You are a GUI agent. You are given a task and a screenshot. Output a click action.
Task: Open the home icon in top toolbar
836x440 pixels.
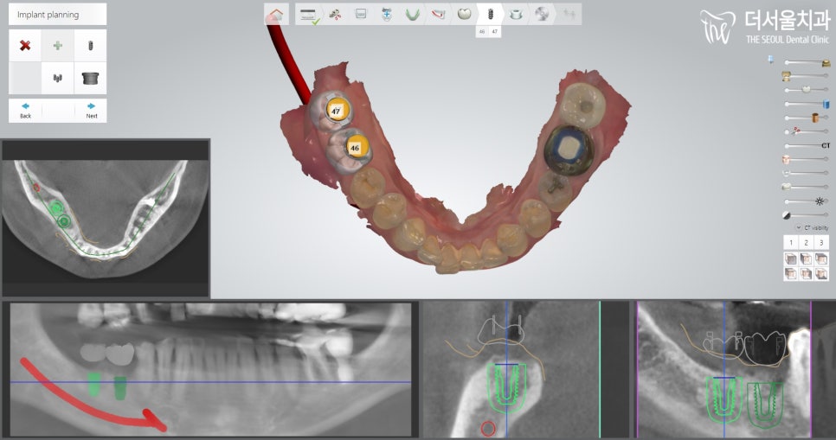point(276,14)
